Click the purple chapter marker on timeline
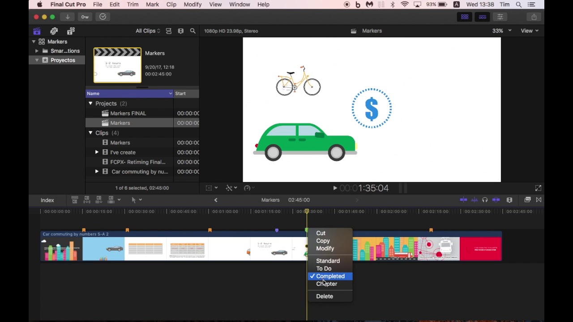 [277, 230]
